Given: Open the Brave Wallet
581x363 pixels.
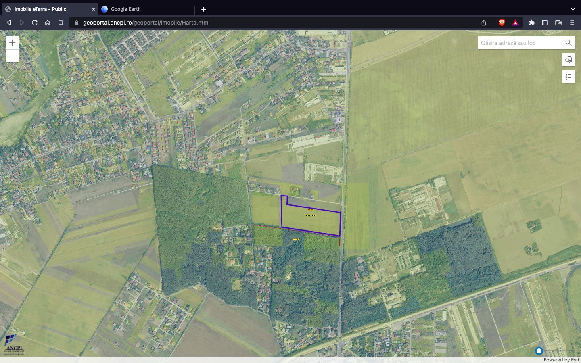Looking at the screenshot, I should [558, 23].
